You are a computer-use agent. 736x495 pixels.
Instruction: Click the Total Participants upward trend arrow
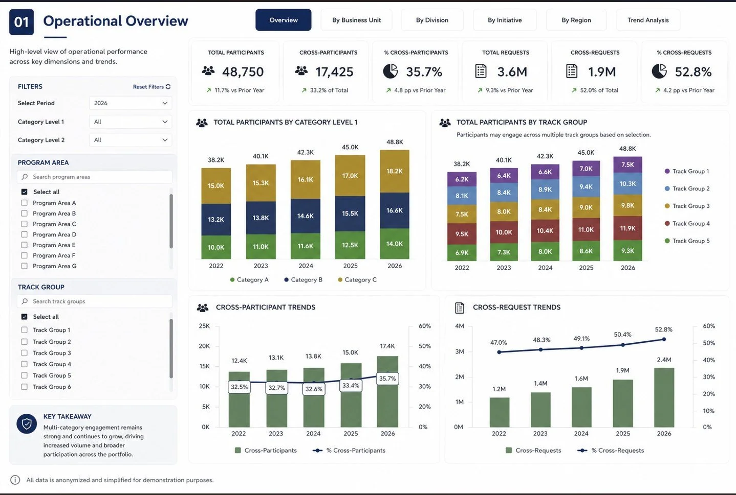[x=209, y=90]
